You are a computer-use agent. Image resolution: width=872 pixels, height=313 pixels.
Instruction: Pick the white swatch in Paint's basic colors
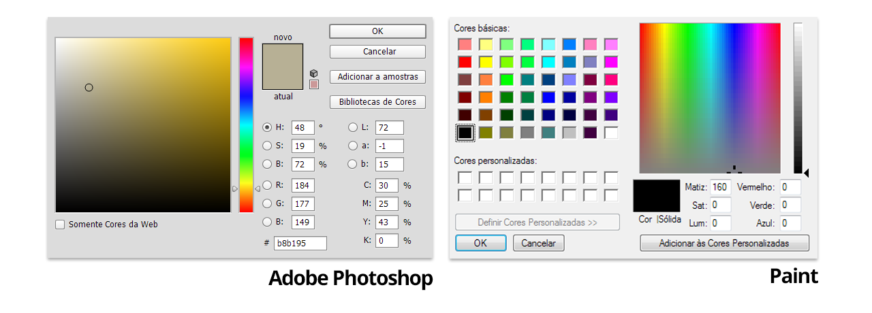tap(611, 133)
